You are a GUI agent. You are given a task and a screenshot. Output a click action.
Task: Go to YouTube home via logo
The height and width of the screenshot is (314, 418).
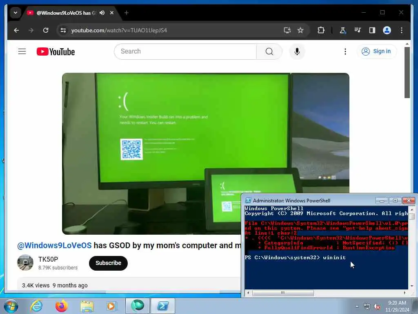[56, 52]
